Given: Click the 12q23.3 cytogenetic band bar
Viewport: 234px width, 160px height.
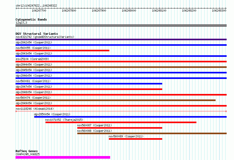Looking at the screenshot, I should 121,26.
